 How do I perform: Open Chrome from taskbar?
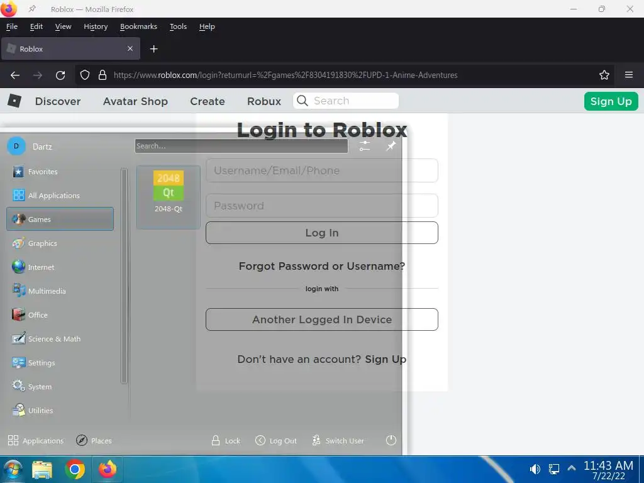pos(75,469)
